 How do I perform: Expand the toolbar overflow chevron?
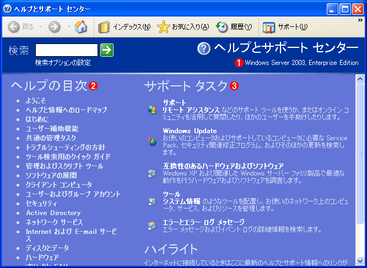[360, 20]
